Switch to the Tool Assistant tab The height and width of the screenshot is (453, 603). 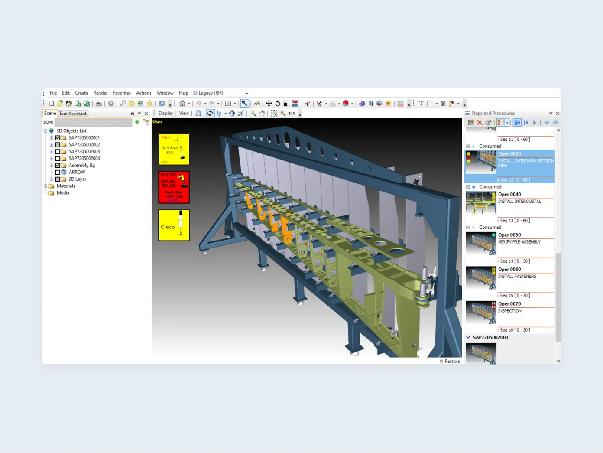click(73, 114)
